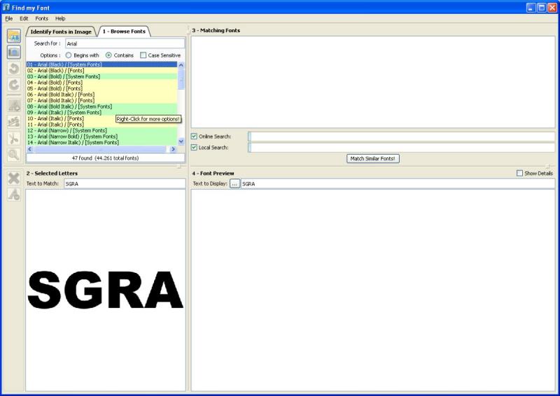560x396 pixels.
Task: Click the Online Search progress bar
Action: [x=401, y=136]
